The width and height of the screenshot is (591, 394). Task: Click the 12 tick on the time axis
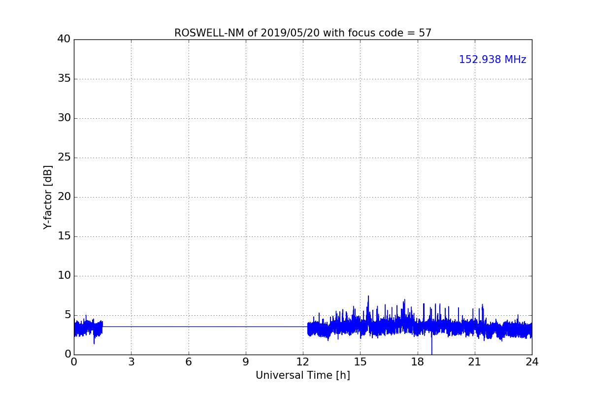pyautogui.click(x=303, y=362)
